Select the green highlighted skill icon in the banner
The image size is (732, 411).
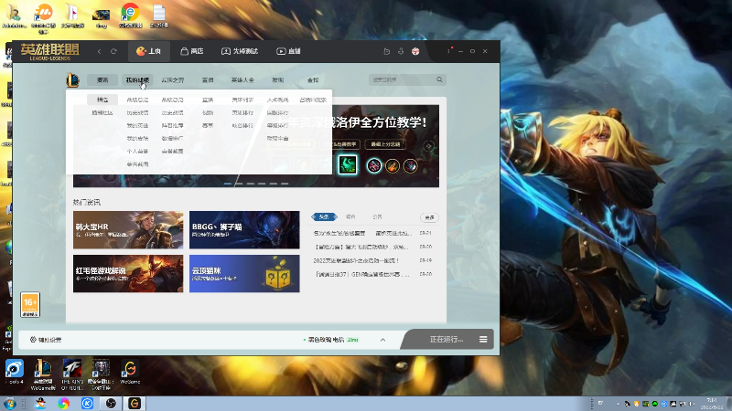(x=348, y=165)
